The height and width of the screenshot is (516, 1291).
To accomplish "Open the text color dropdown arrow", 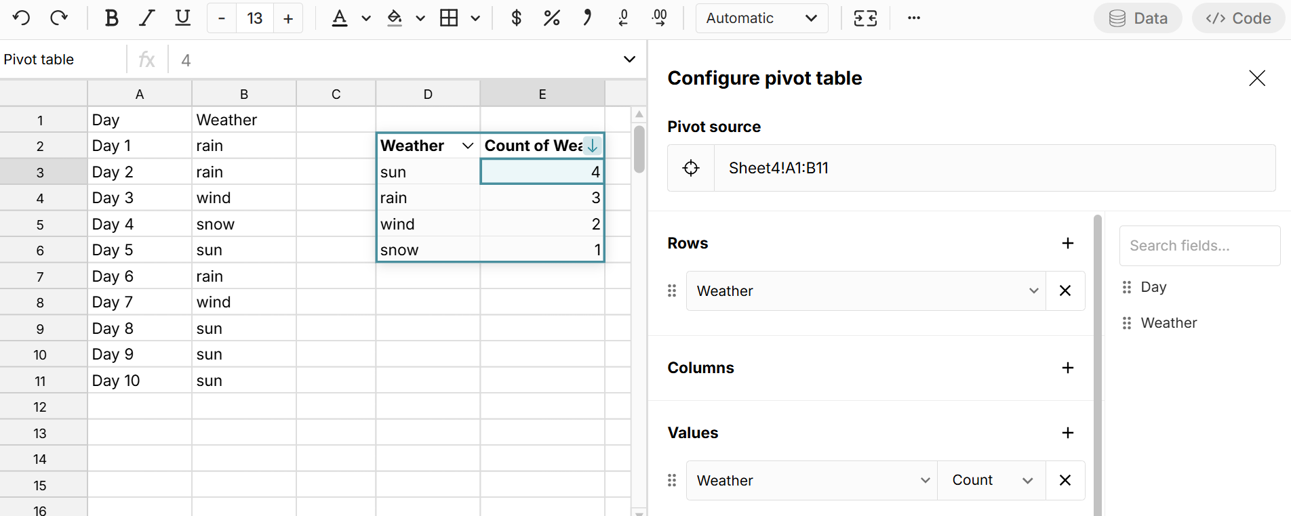I will pos(366,18).
